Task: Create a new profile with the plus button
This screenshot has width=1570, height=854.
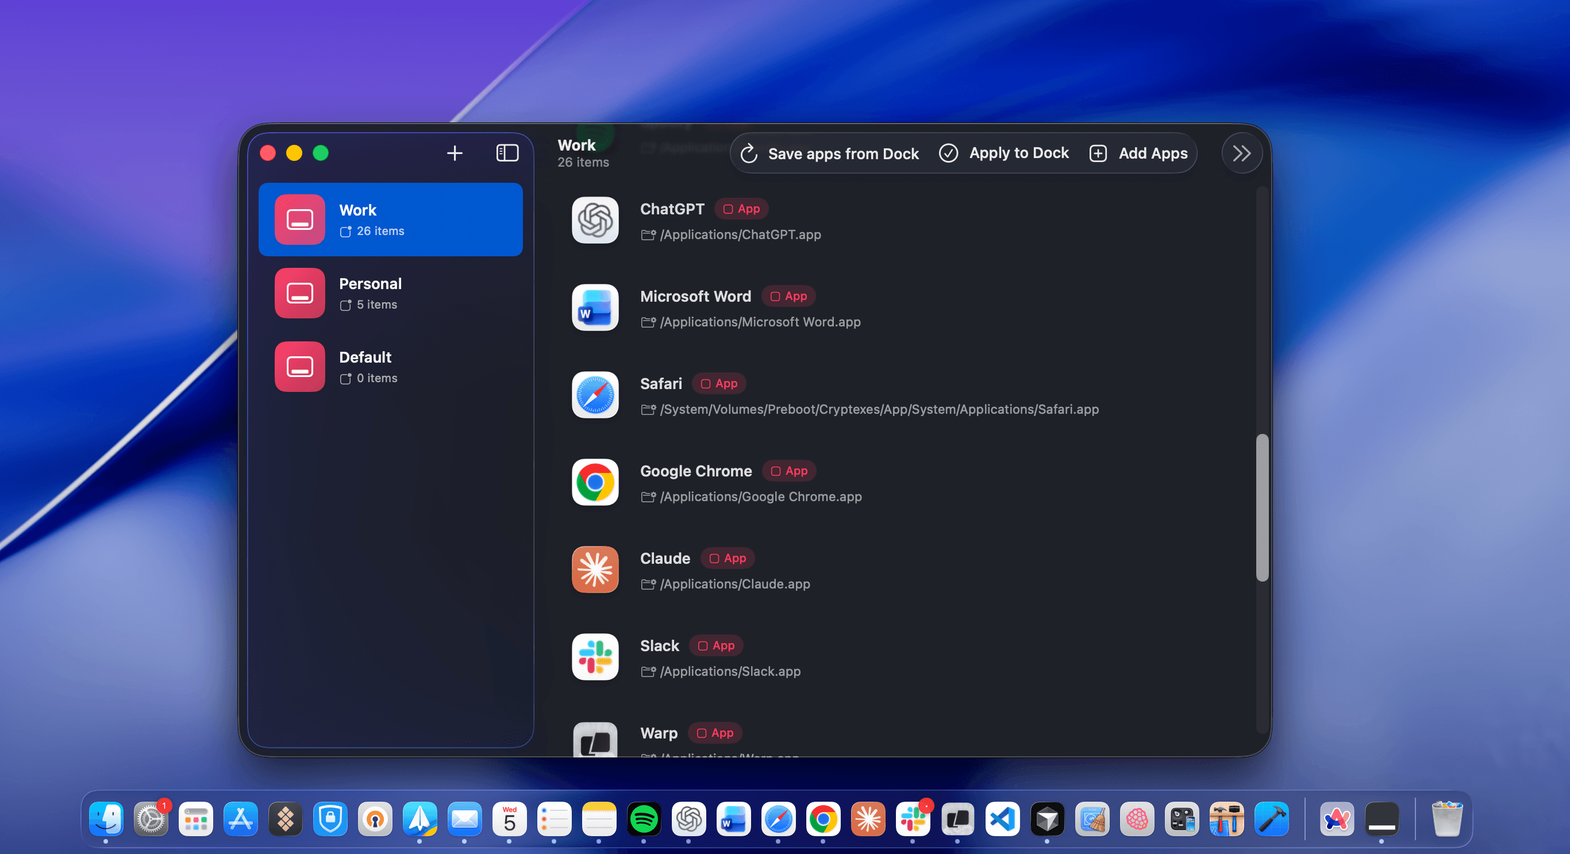Action: coord(455,153)
